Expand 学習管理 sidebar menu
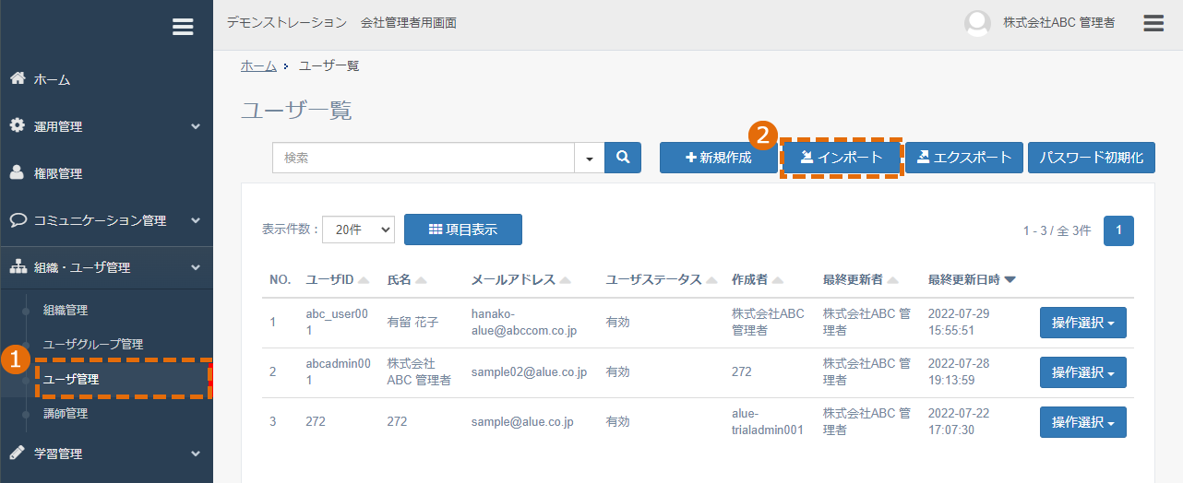This screenshot has height=483, width=1183. point(106,454)
